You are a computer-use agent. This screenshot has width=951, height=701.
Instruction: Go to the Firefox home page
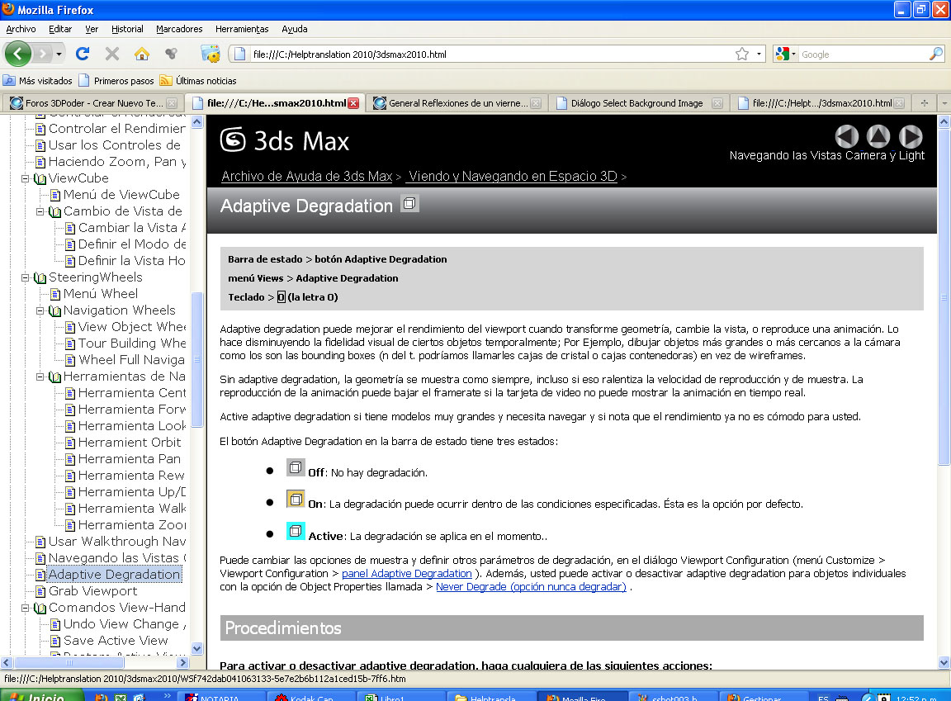point(142,54)
